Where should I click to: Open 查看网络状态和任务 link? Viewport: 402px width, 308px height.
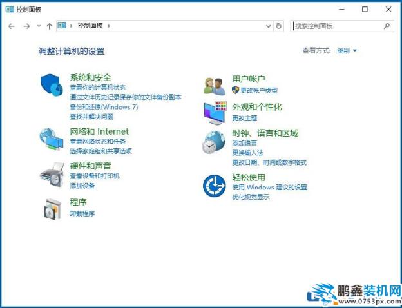click(x=98, y=141)
